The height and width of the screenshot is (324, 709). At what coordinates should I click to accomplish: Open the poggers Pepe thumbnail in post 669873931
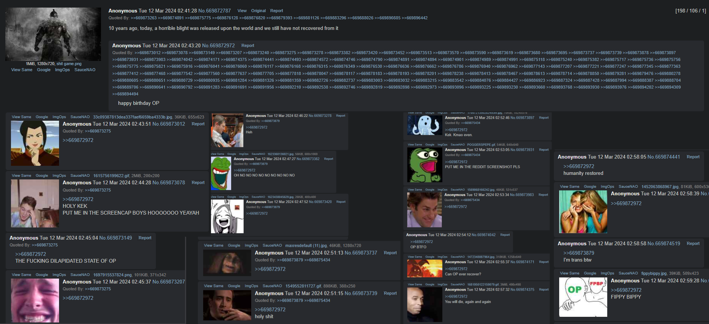(x=424, y=165)
